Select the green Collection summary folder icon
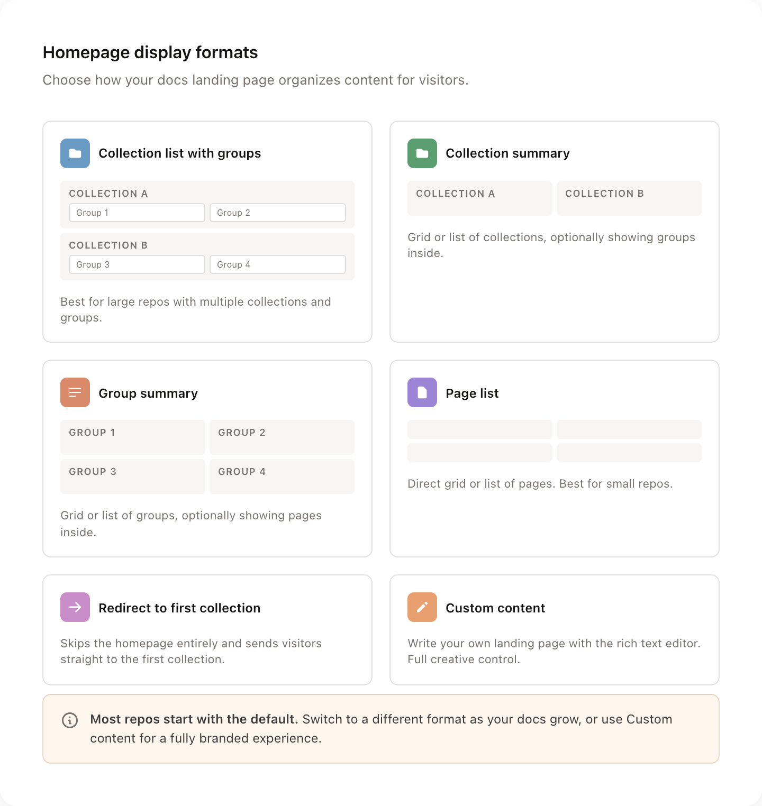The width and height of the screenshot is (762, 806). (422, 153)
